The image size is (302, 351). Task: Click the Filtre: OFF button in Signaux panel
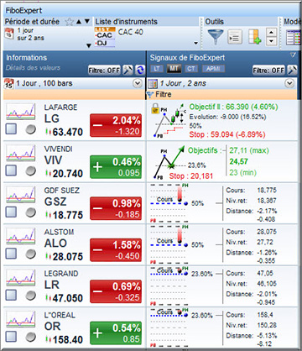pyautogui.click(x=268, y=70)
